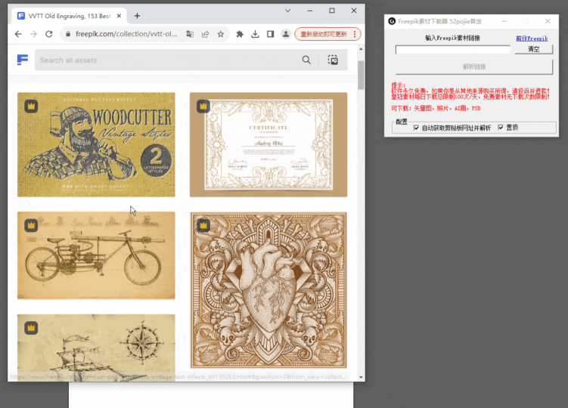Screen dimensions: 568x408
Task: Minimize the Freepik downloader window
Action: pyautogui.click(x=504, y=21)
